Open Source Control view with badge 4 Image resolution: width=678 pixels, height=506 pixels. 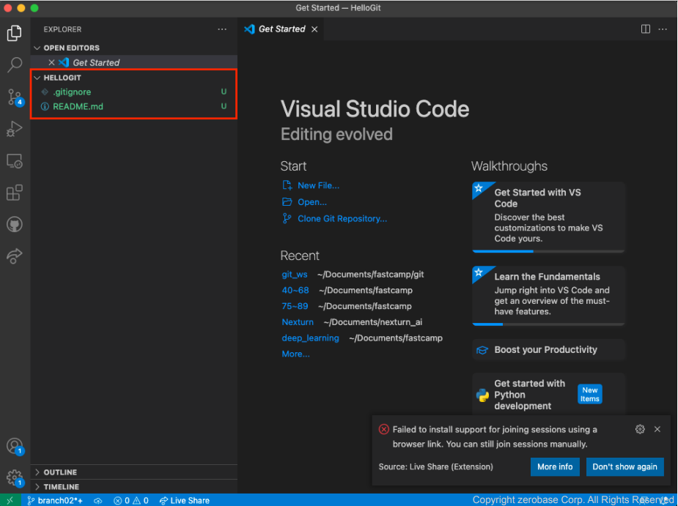point(15,97)
